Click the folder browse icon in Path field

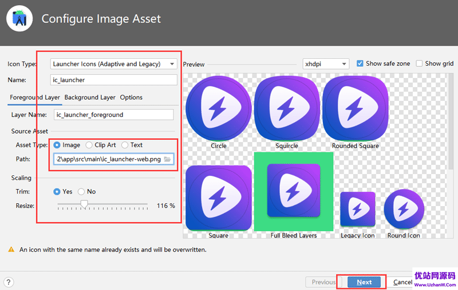click(167, 159)
